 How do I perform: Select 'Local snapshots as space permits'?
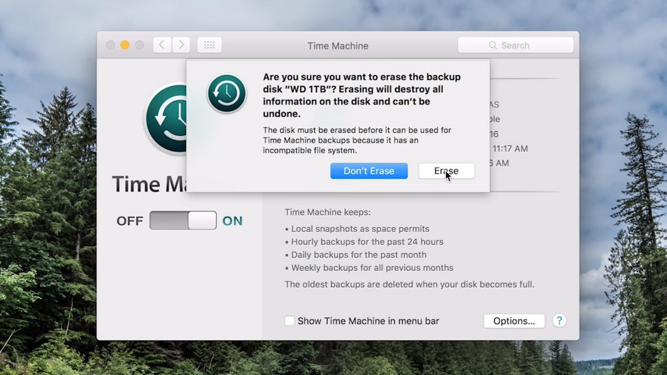click(x=360, y=229)
